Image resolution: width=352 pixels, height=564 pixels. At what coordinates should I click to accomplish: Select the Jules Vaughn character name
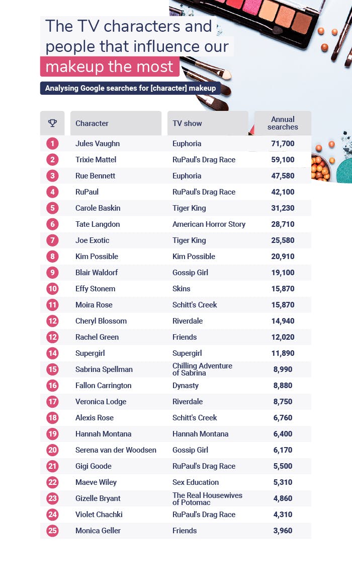[98, 144]
